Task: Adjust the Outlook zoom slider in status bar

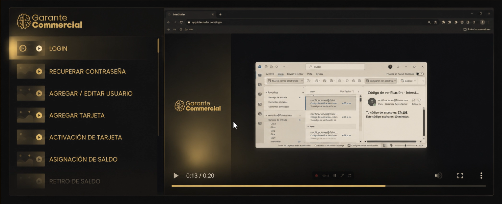Action: (406, 145)
